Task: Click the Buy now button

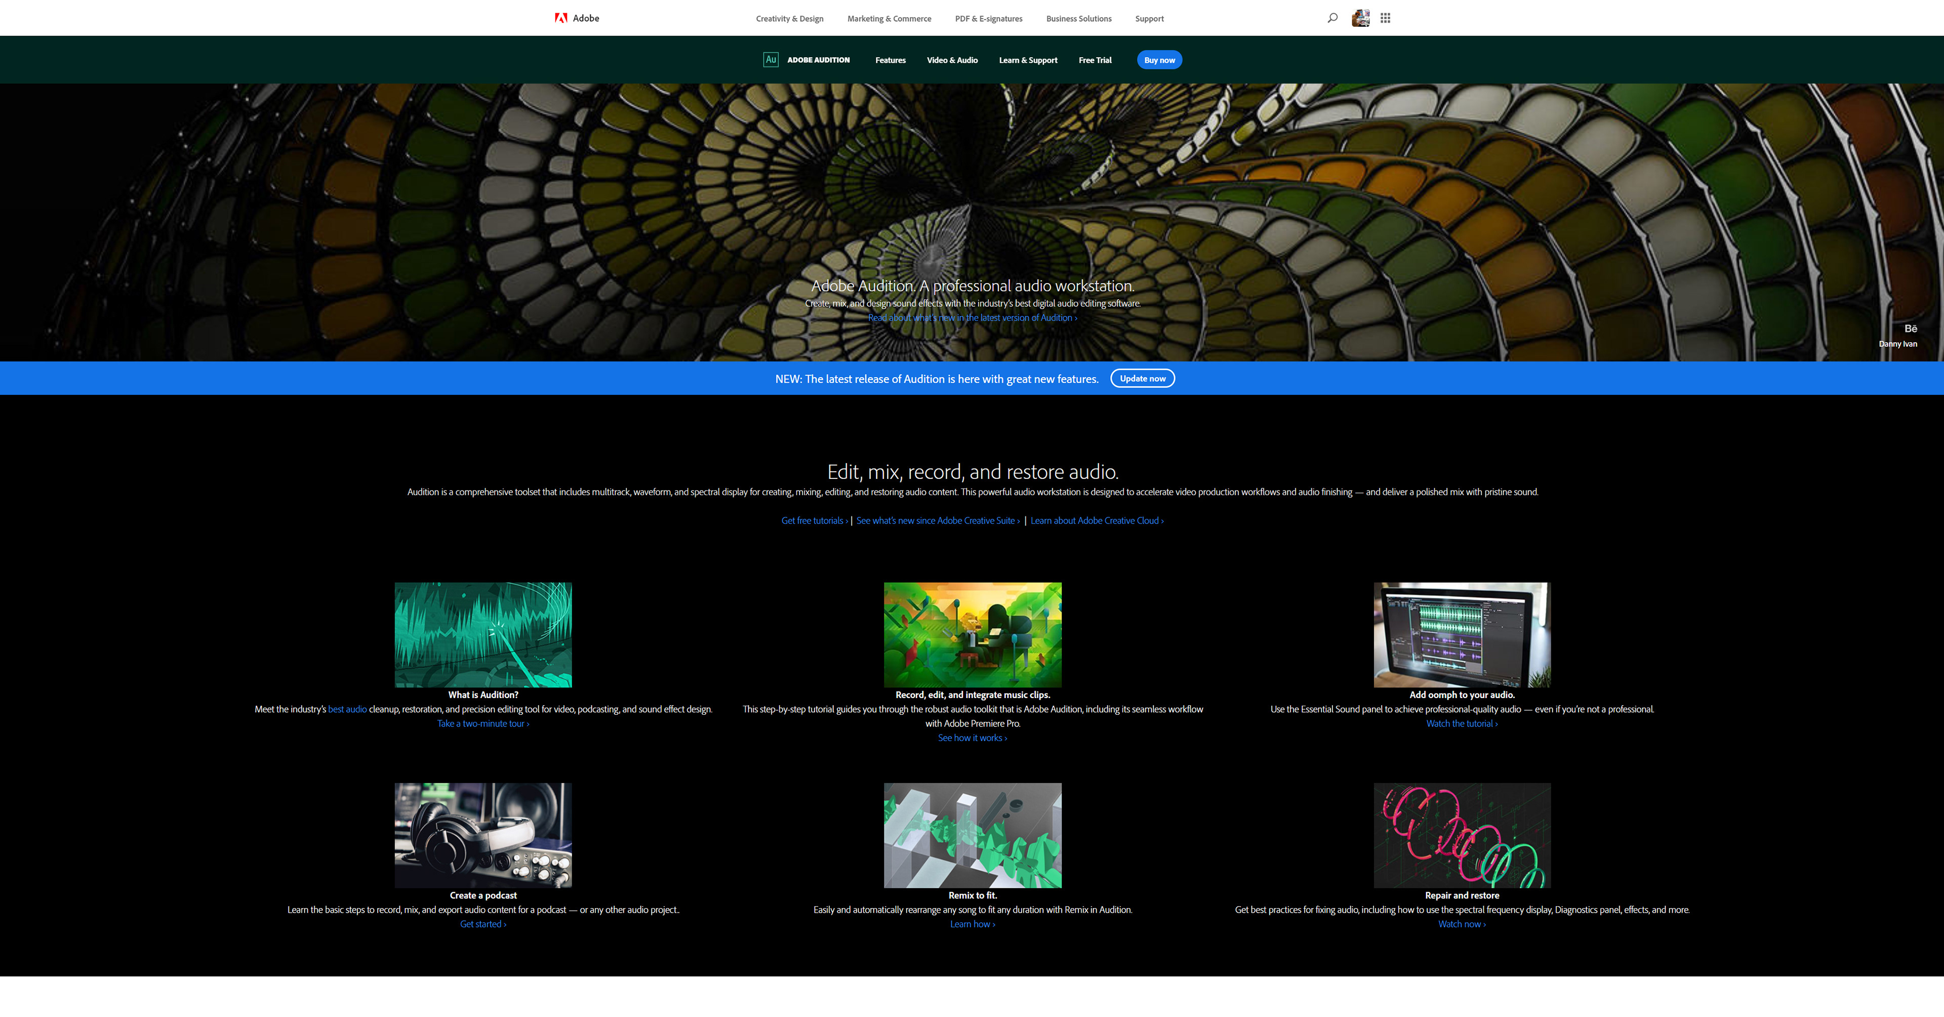Action: pyautogui.click(x=1159, y=60)
